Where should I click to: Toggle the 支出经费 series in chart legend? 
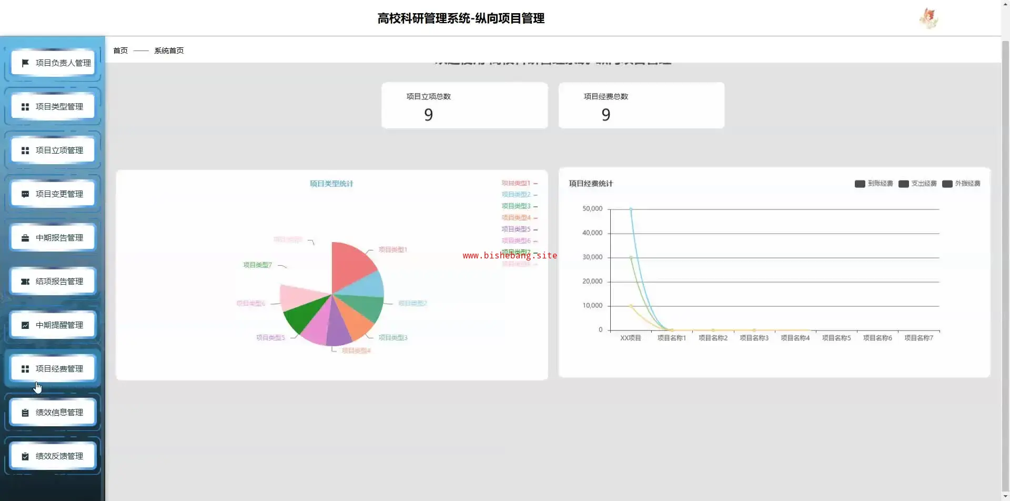click(x=917, y=184)
